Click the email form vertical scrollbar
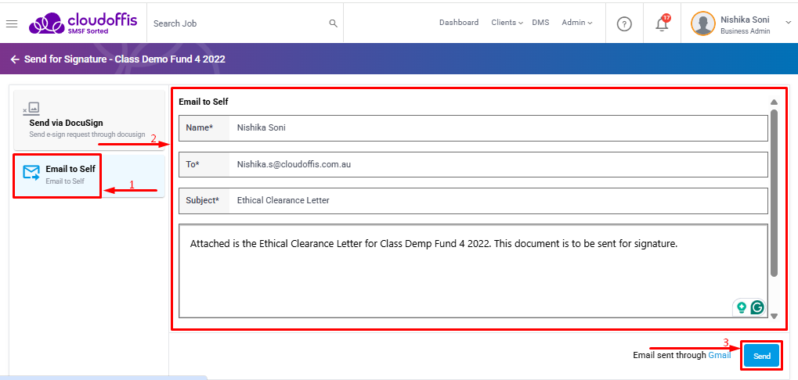 click(x=774, y=192)
